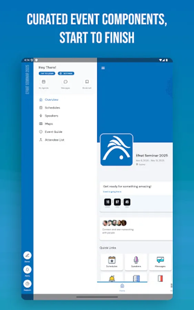
Task: Open the Speakers microphone quick link
Action: [136, 262]
